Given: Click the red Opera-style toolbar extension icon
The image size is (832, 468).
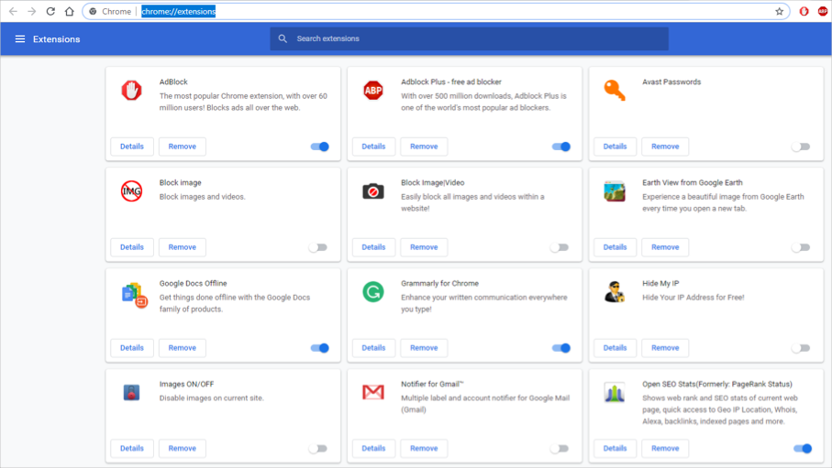Looking at the screenshot, I should [x=804, y=12].
